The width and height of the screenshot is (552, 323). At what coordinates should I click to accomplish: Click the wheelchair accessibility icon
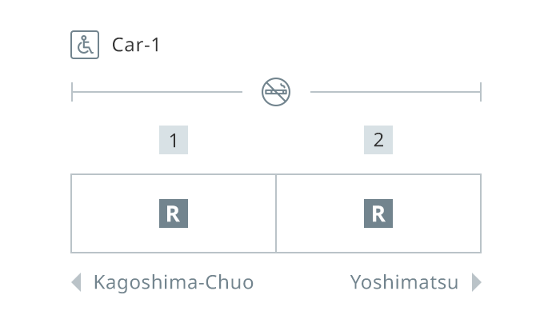[85, 45]
